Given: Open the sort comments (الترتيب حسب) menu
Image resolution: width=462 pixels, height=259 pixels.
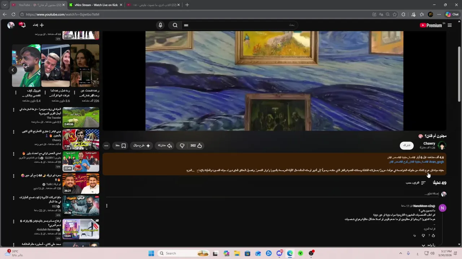Looking at the screenshot, I should 416,183.
